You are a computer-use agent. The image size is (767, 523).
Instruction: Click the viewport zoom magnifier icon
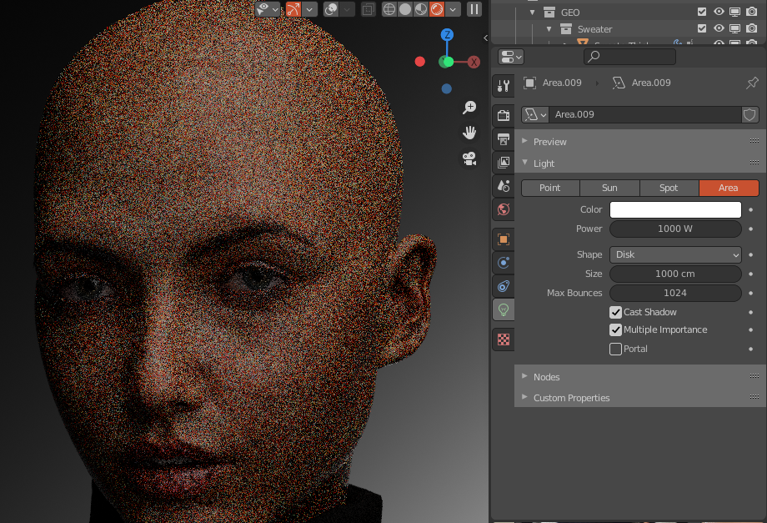coord(469,108)
